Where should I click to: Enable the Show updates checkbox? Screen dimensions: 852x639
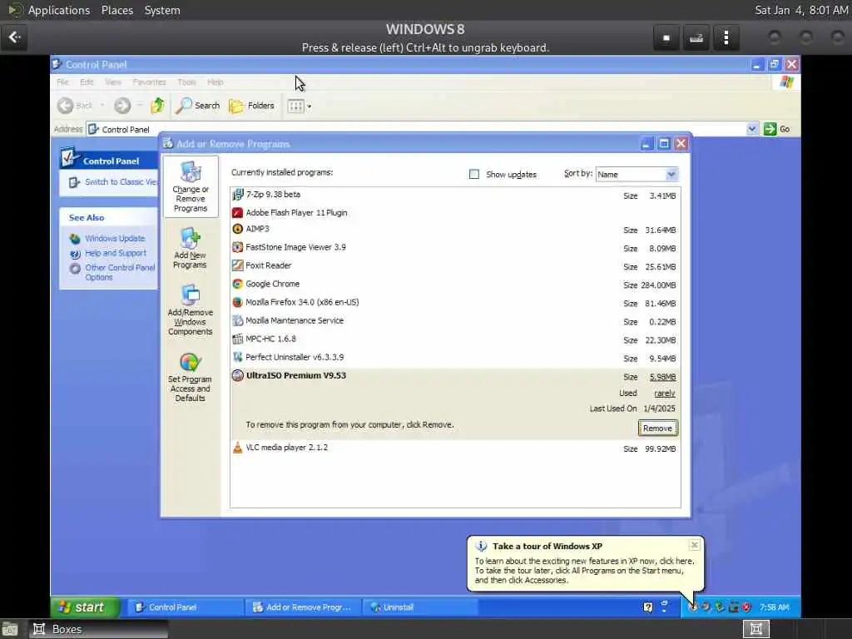[x=473, y=174]
